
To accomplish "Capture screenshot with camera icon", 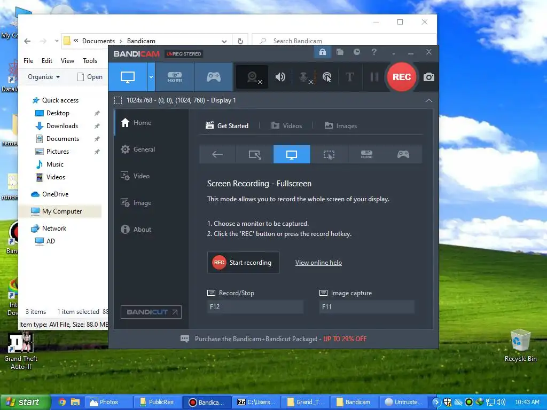I will 429,77.
